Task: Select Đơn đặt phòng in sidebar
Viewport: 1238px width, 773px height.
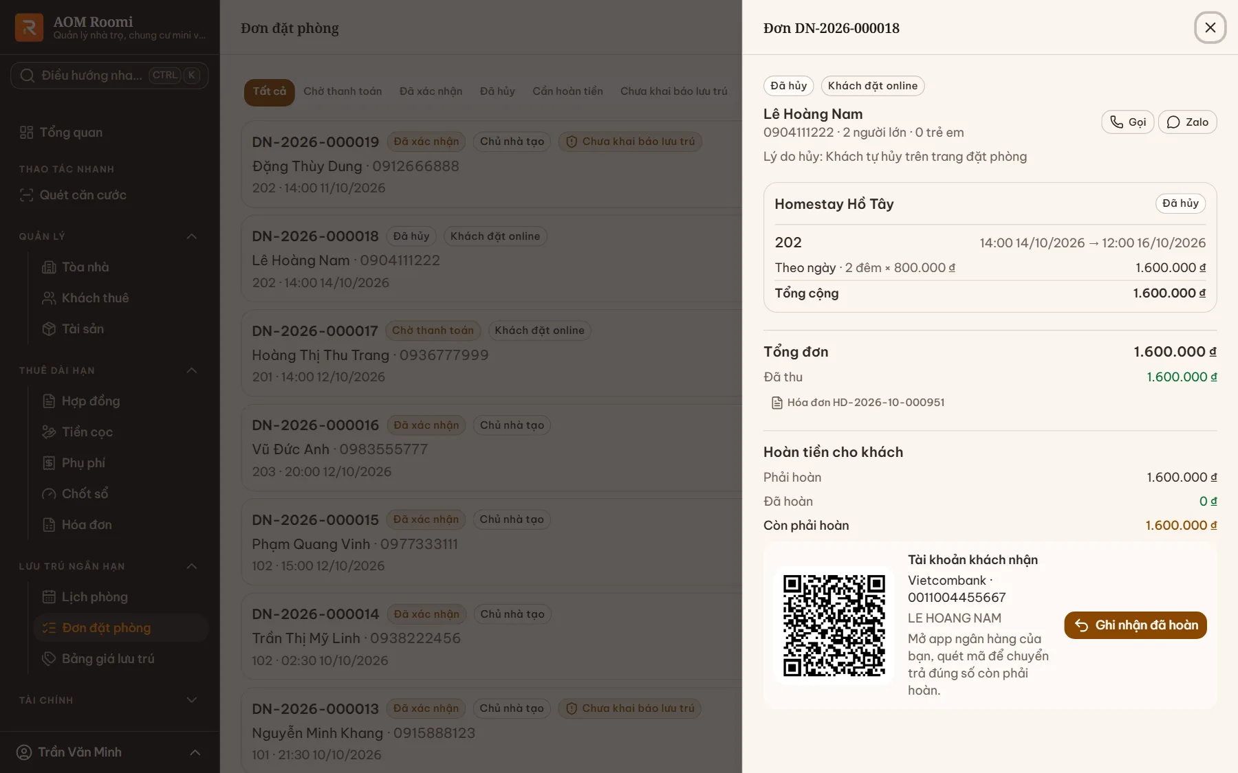Action: 121,628
